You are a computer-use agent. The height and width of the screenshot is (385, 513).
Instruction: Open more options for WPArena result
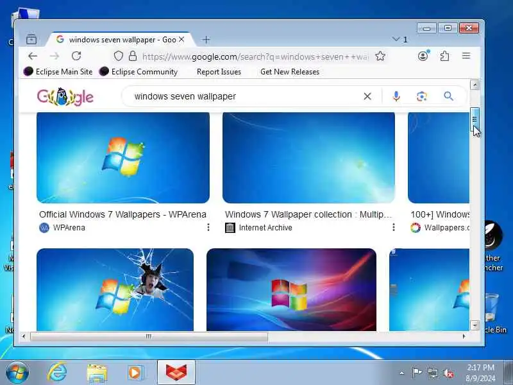208,227
